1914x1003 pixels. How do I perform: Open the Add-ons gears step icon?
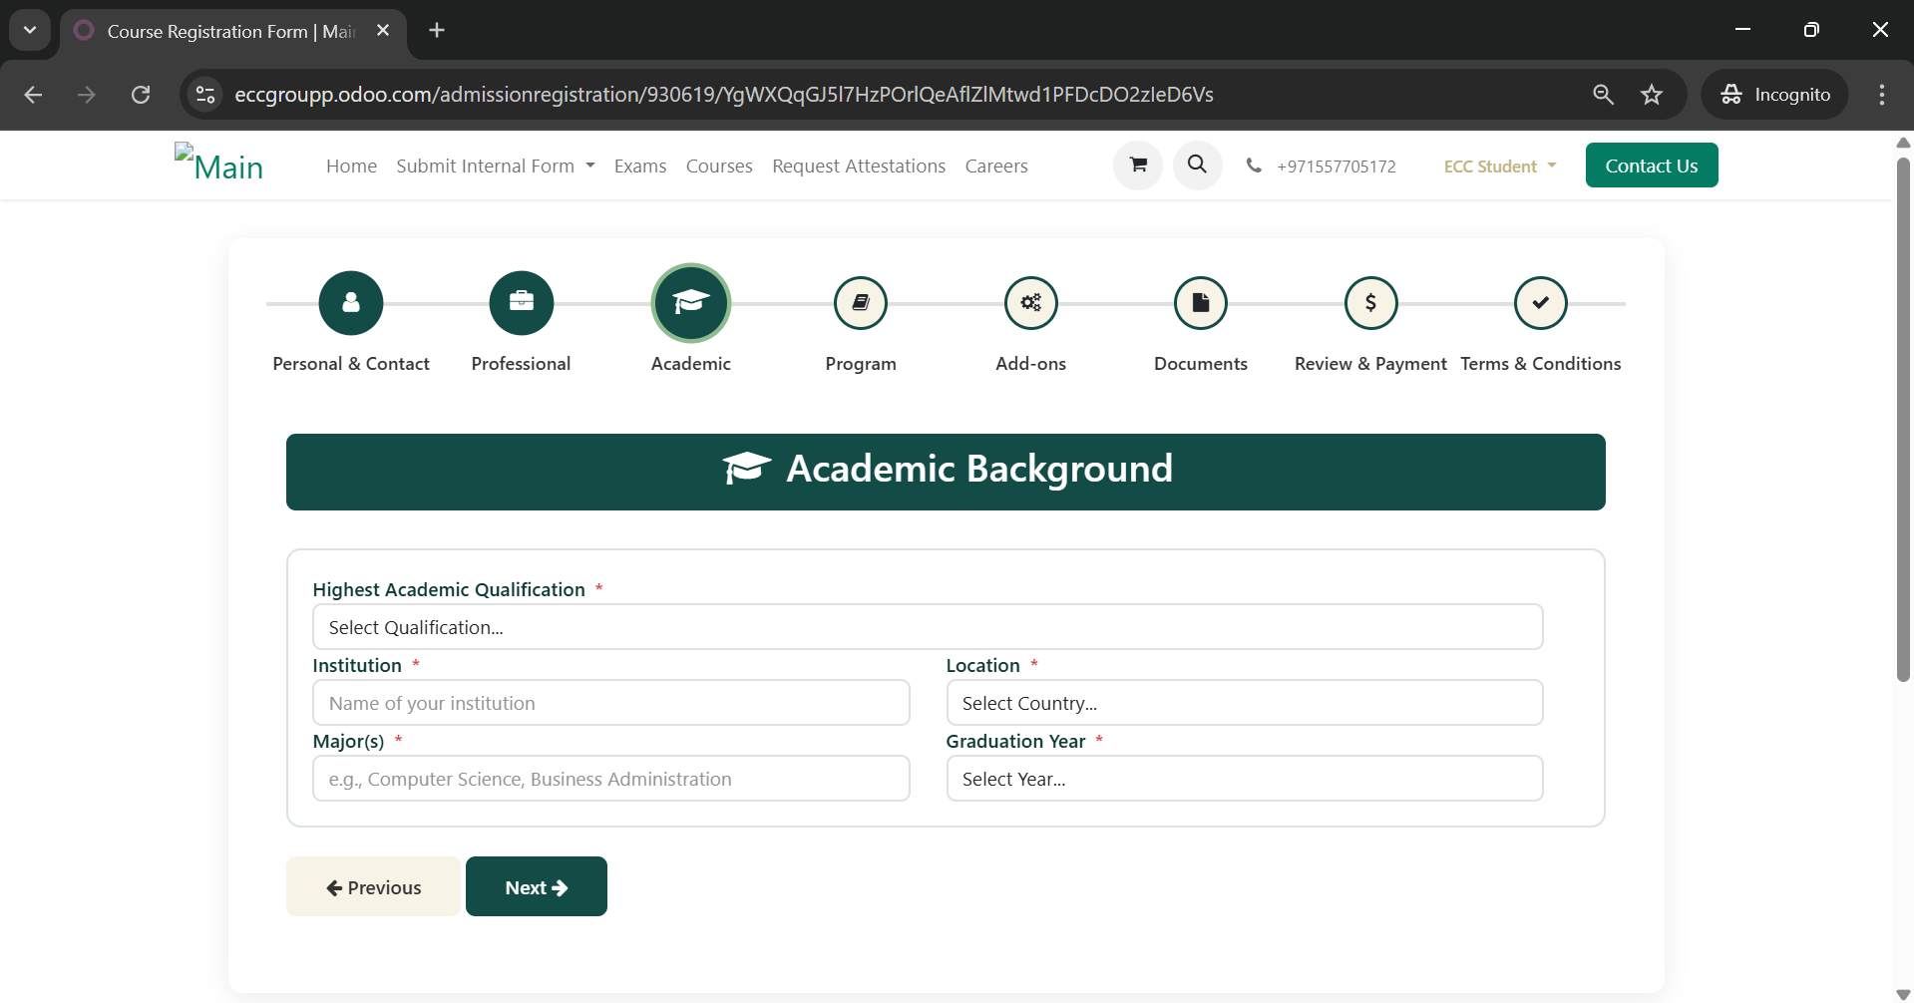click(x=1030, y=303)
